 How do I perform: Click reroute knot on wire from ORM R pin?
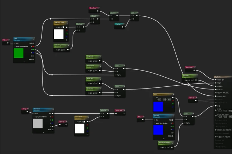tap(51, 19)
